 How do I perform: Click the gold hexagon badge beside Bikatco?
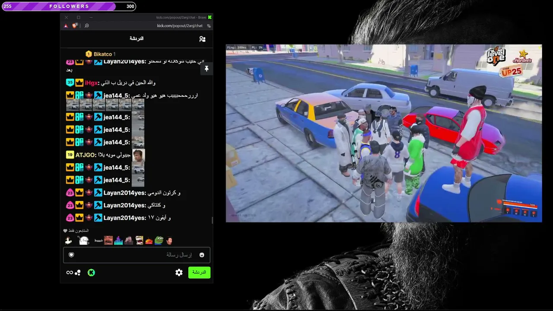89,54
